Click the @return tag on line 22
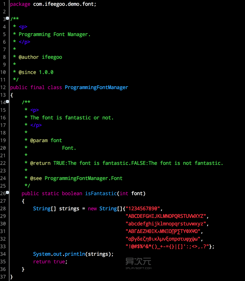245x281 pixels. 40,163
